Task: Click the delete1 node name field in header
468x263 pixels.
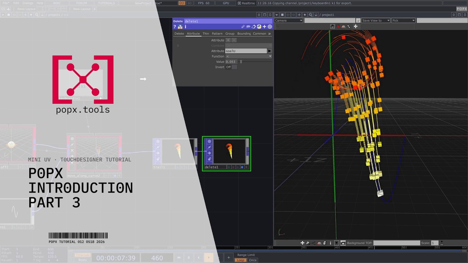Action: [x=228, y=21]
